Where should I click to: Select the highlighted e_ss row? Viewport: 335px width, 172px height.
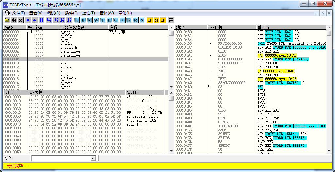[86, 59]
